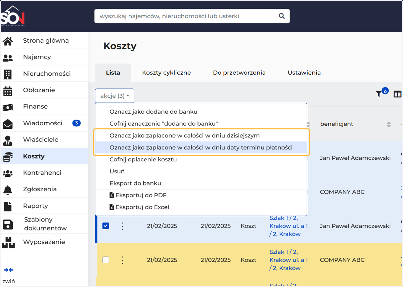Image resolution: width=403 pixels, height=287 pixels.
Task: Open the Zgłoszenia section
Action: point(40,189)
